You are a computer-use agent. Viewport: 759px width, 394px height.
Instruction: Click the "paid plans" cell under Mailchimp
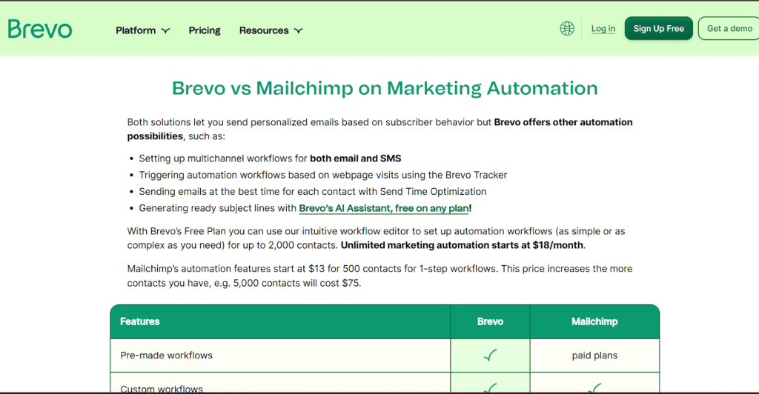coord(594,355)
